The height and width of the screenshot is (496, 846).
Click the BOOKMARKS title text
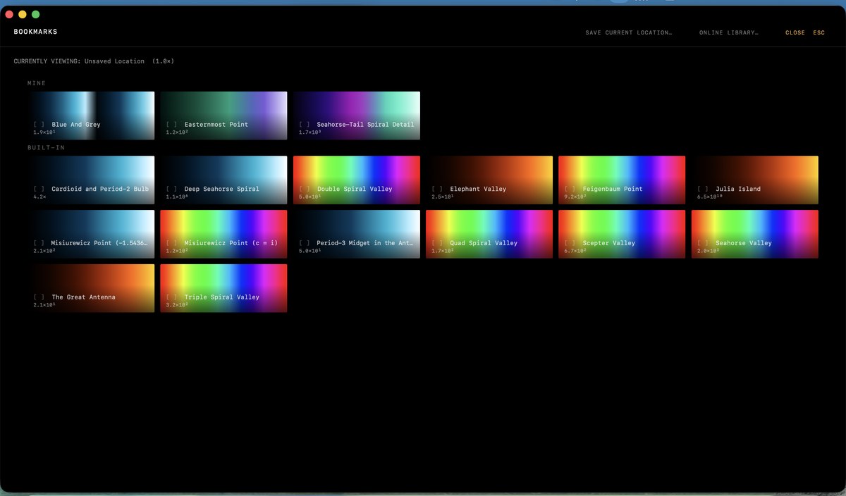coord(35,32)
